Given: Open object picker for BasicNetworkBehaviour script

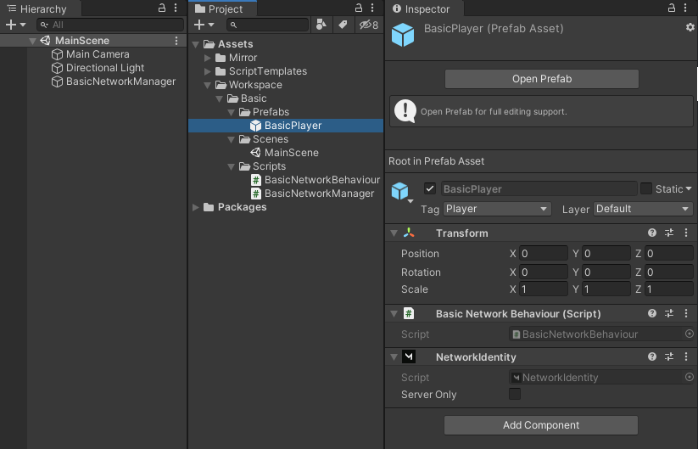Looking at the screenshot, I should coord(690,334).
